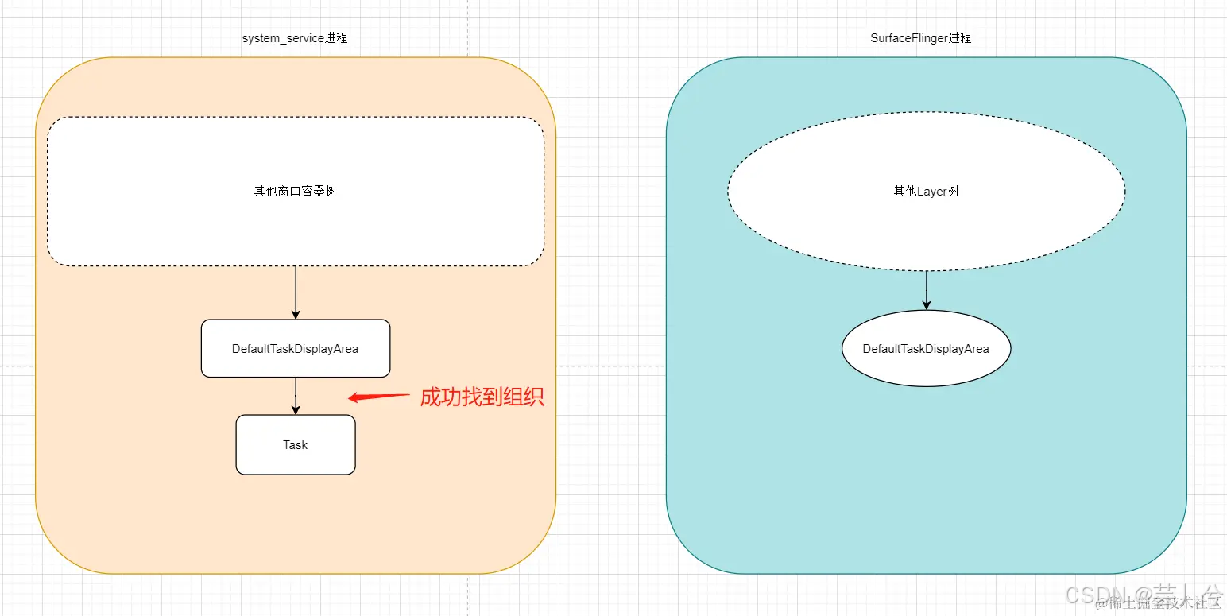The width and height of the screenshot is (1227, 616).
Task: Click the 成功找到组织 red text
Action: click(x=482, y=397)
